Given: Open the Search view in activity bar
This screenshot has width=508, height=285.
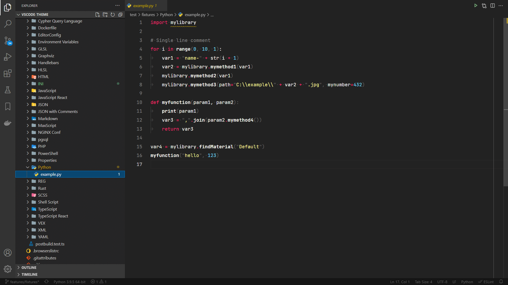Looking at the screenshot, I should point(8,24).
